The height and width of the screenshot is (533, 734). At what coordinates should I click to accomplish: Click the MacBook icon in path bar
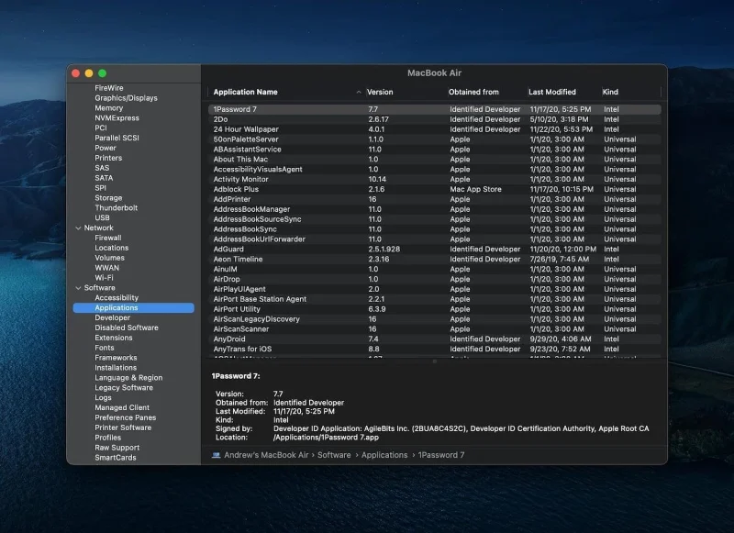coord(216,455)
